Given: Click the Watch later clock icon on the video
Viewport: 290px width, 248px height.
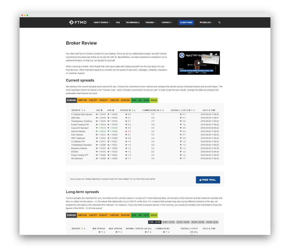Looking at the screenshot, I should (x=211, y=55).
